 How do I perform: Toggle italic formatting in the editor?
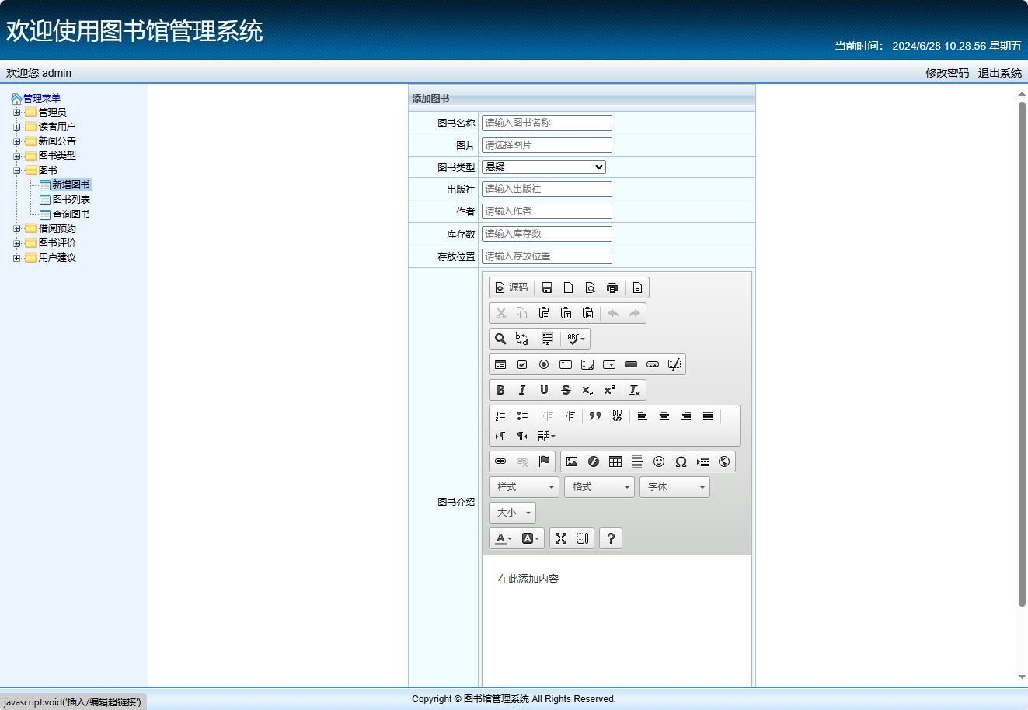[521, 390]
